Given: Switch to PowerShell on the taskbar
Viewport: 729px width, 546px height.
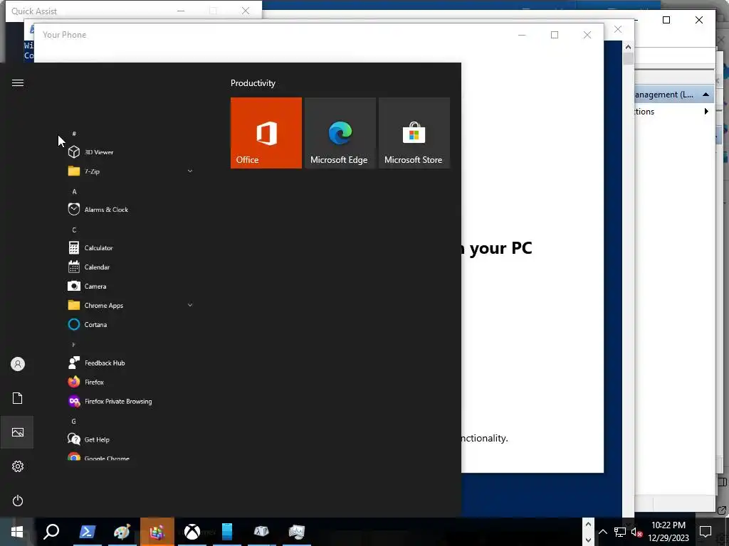Looking at the screenshot, I should 88,532.
